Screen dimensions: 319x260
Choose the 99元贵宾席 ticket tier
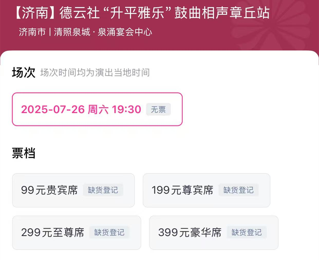(x=49, y=190)
